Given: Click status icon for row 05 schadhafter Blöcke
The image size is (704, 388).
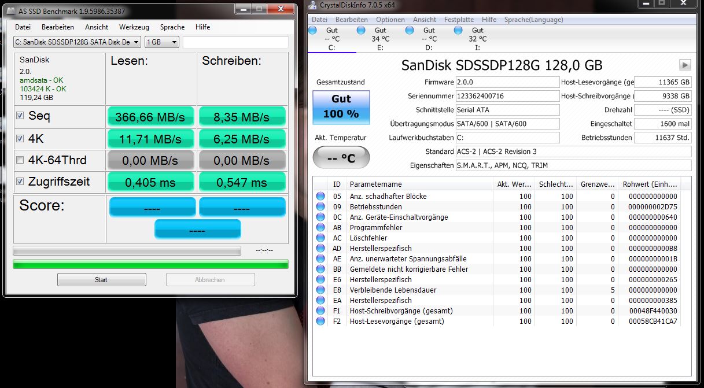Looking at the screenshot, I should [x=320, y=196].
